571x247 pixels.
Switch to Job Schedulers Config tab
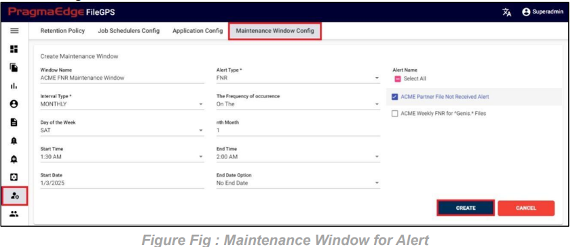(x=128, y=31)
